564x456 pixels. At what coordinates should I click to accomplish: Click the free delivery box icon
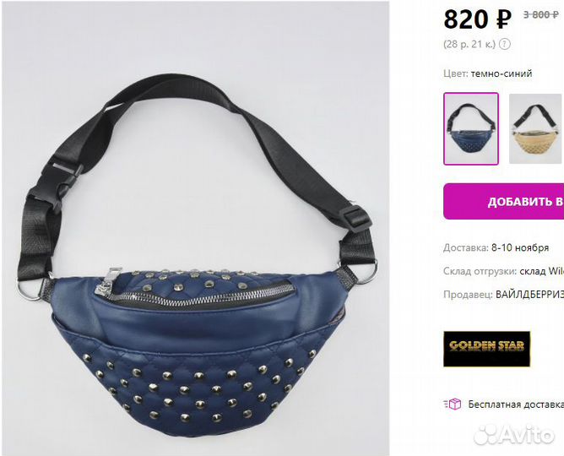453,404
